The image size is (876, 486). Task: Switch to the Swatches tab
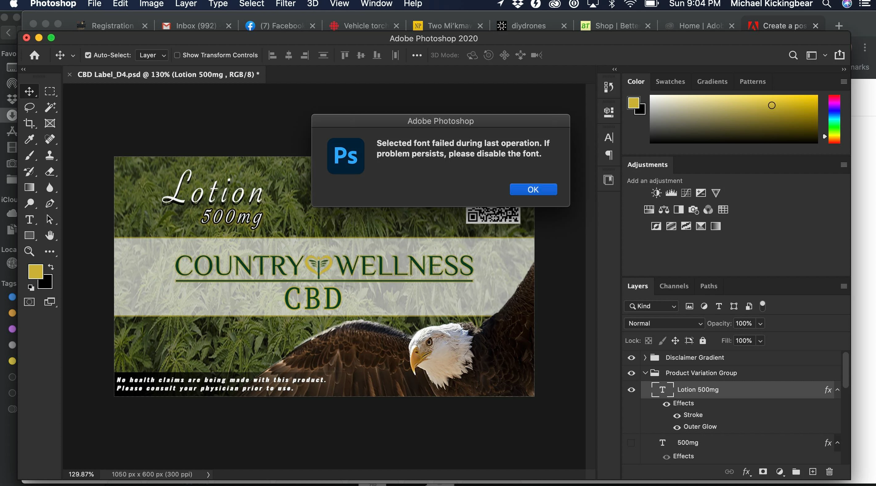pyautogui.click(x=670, y=82)
